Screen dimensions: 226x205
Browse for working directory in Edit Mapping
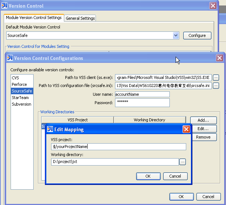click(x=183, y=162)
